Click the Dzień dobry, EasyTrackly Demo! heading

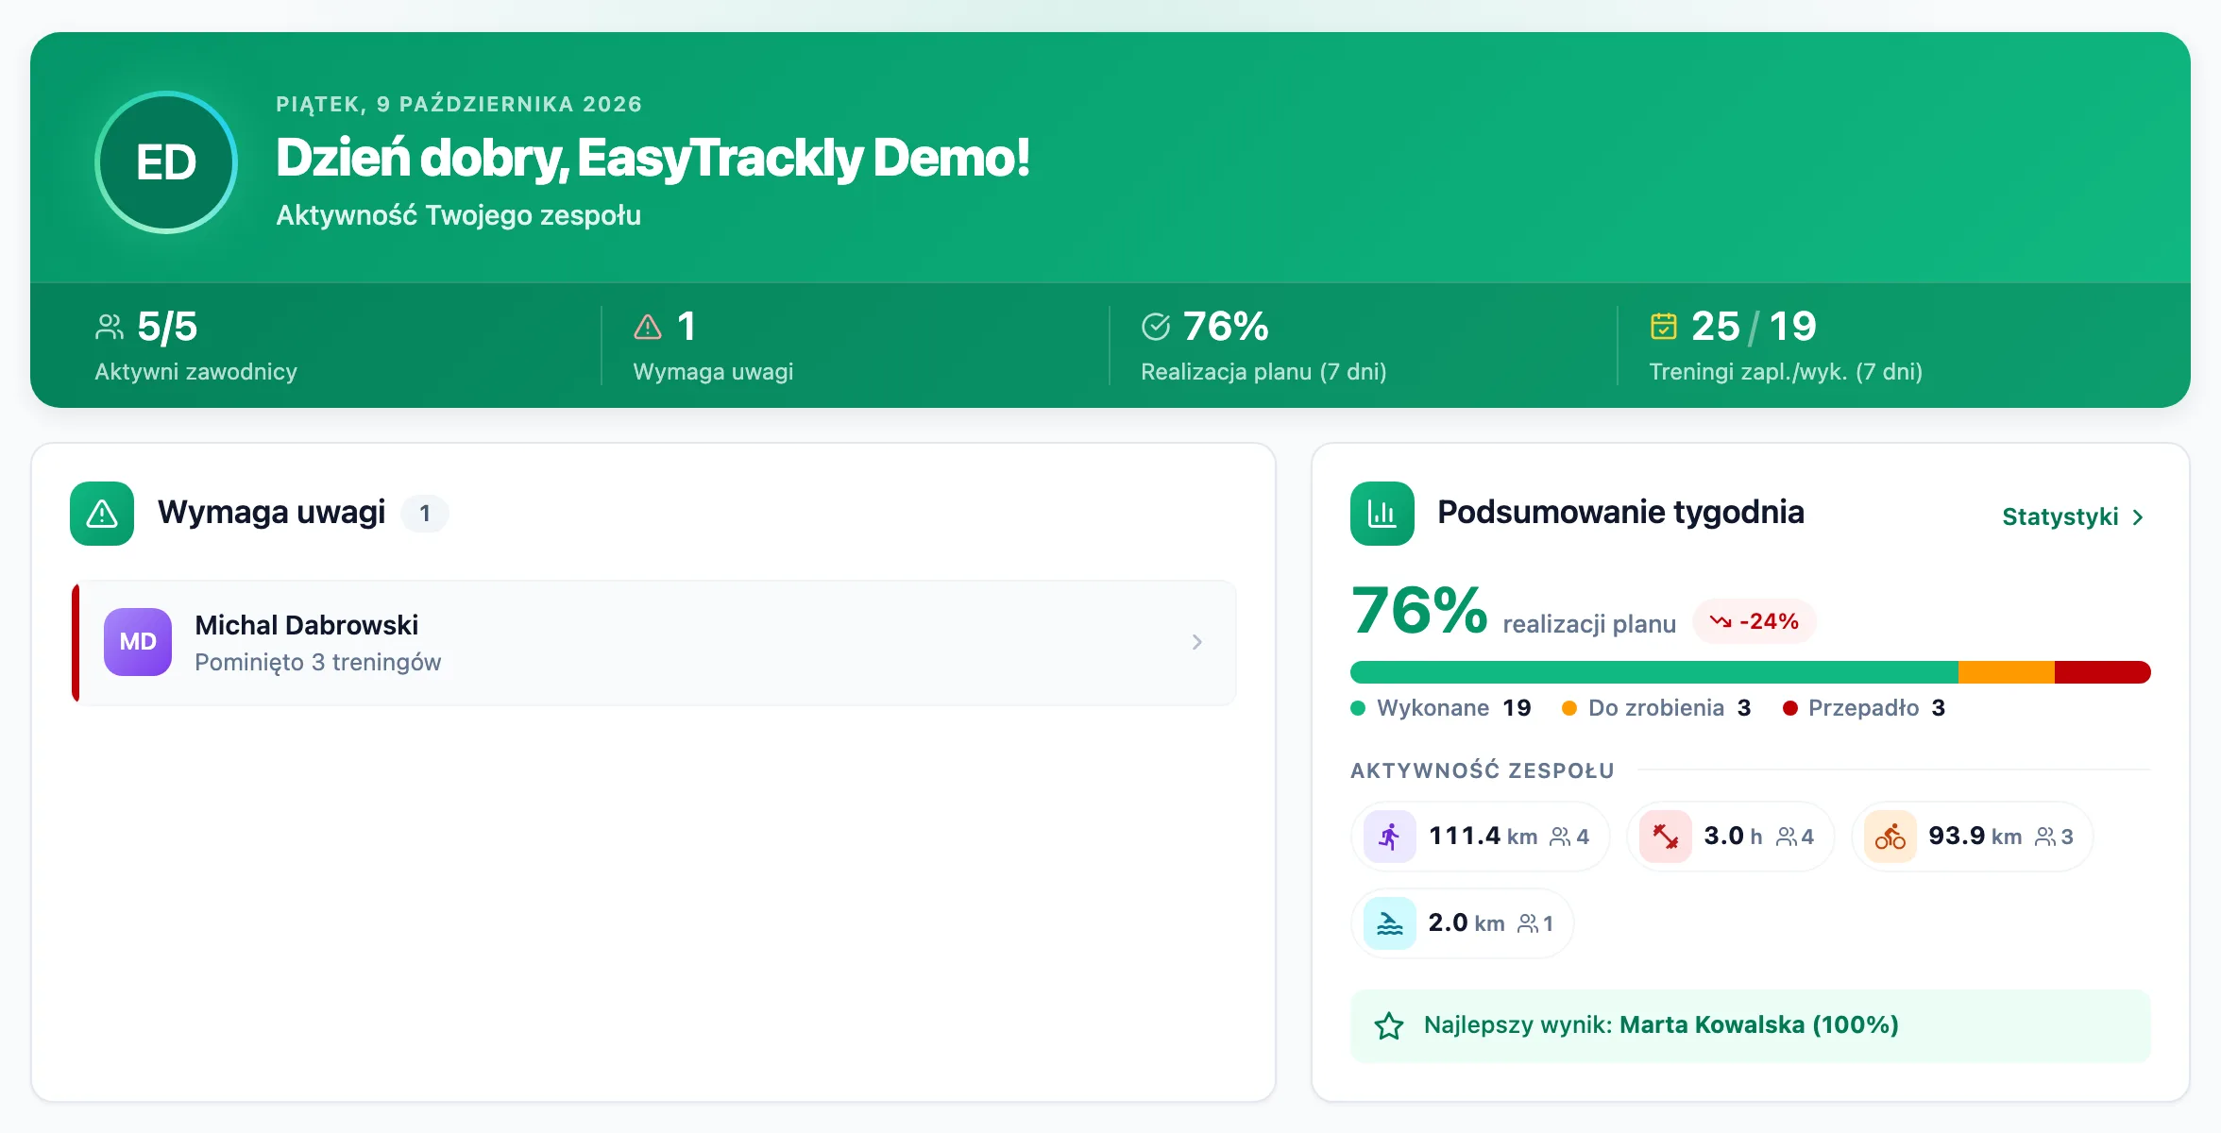(653, 158)
